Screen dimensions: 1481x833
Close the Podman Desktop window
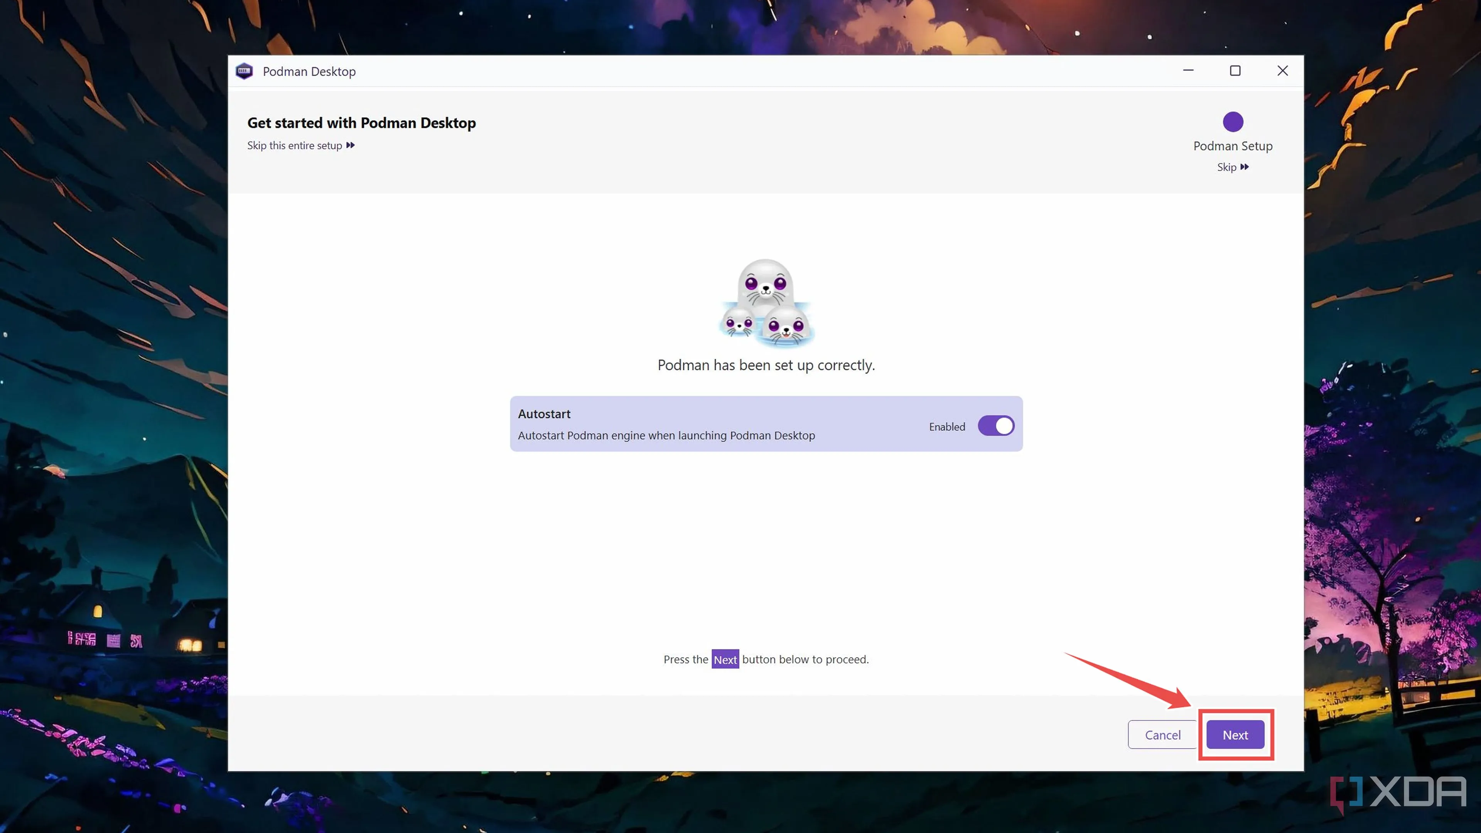coord(1282,71)
